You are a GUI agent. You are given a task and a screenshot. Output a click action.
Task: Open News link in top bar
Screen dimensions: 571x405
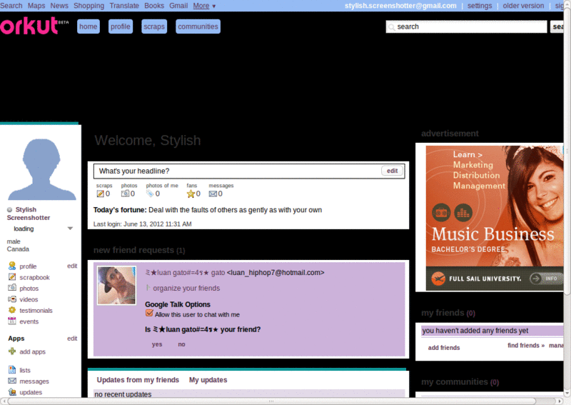tap(59, 6)
